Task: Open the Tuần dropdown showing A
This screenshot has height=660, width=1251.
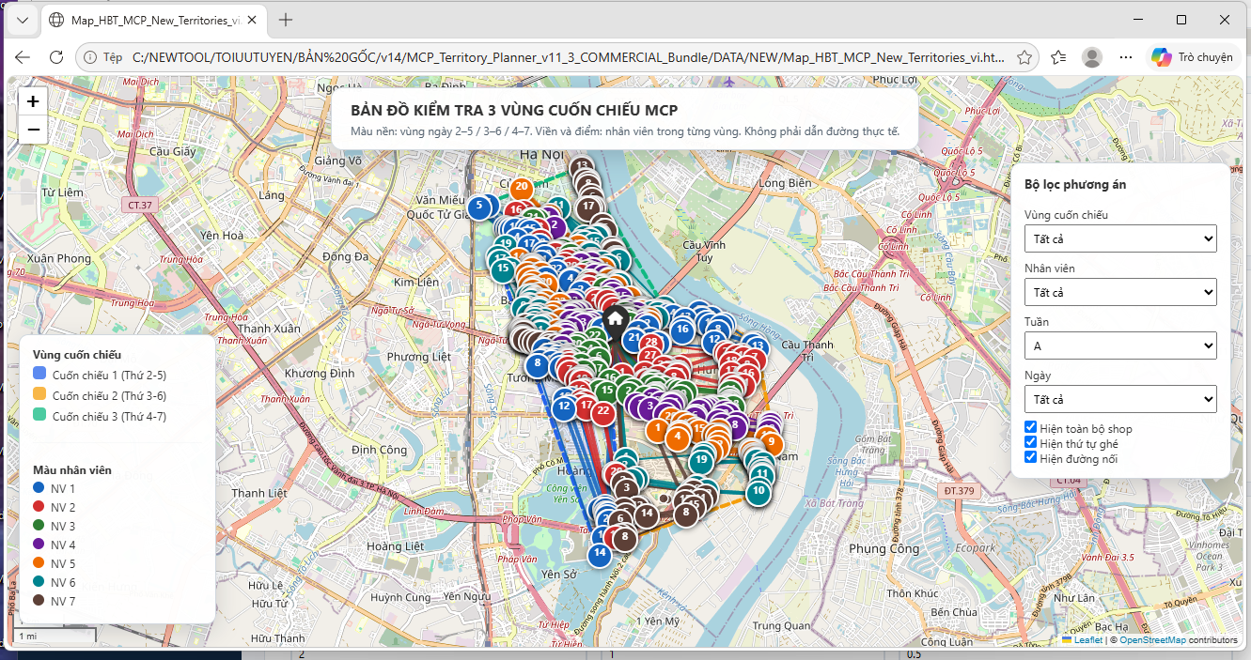Action: tap(1120, 345)
